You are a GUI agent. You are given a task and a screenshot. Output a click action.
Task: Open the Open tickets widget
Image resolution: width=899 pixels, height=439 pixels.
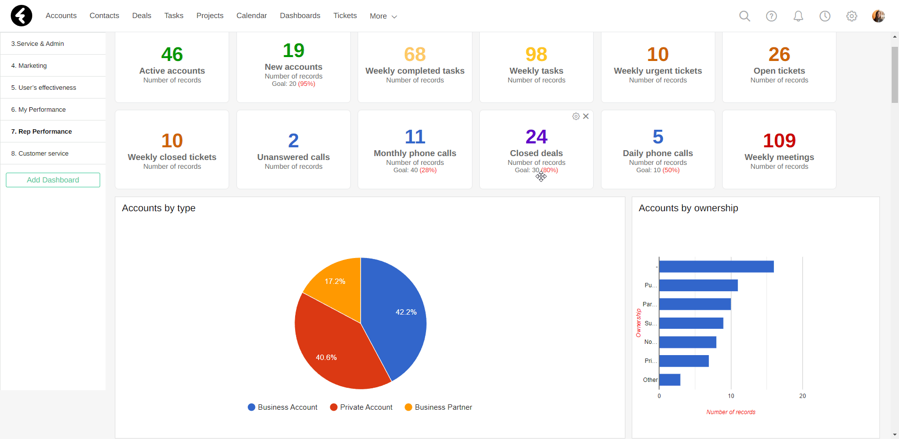[779, 67]
